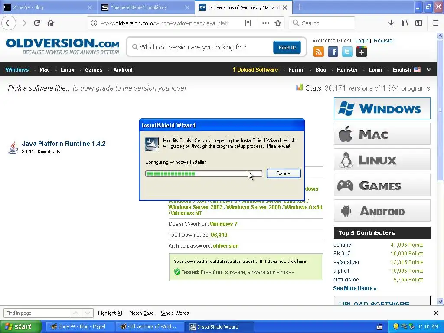
Task: Click the Forward arrow in the toolbar
Action: [x=23, y=23]
